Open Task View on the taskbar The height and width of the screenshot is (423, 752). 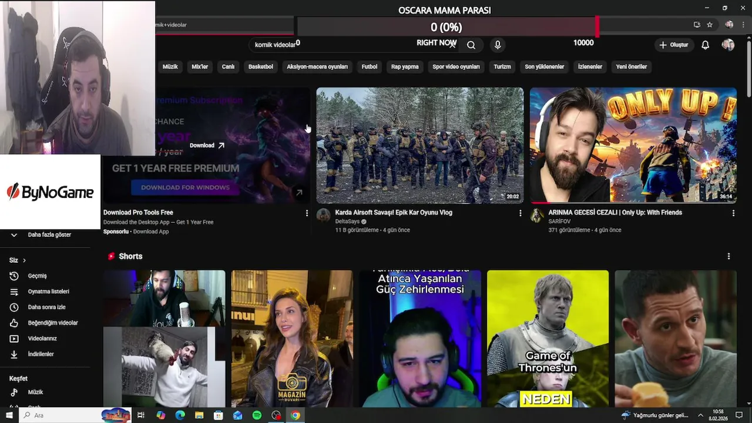pyautogui.click(x=141, y=415)
